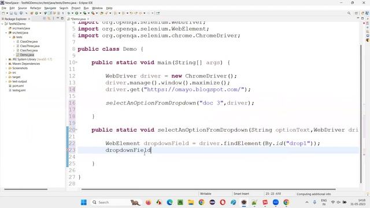Open the File menu
This screenshot has width=370, height=208.
(4, 8)
